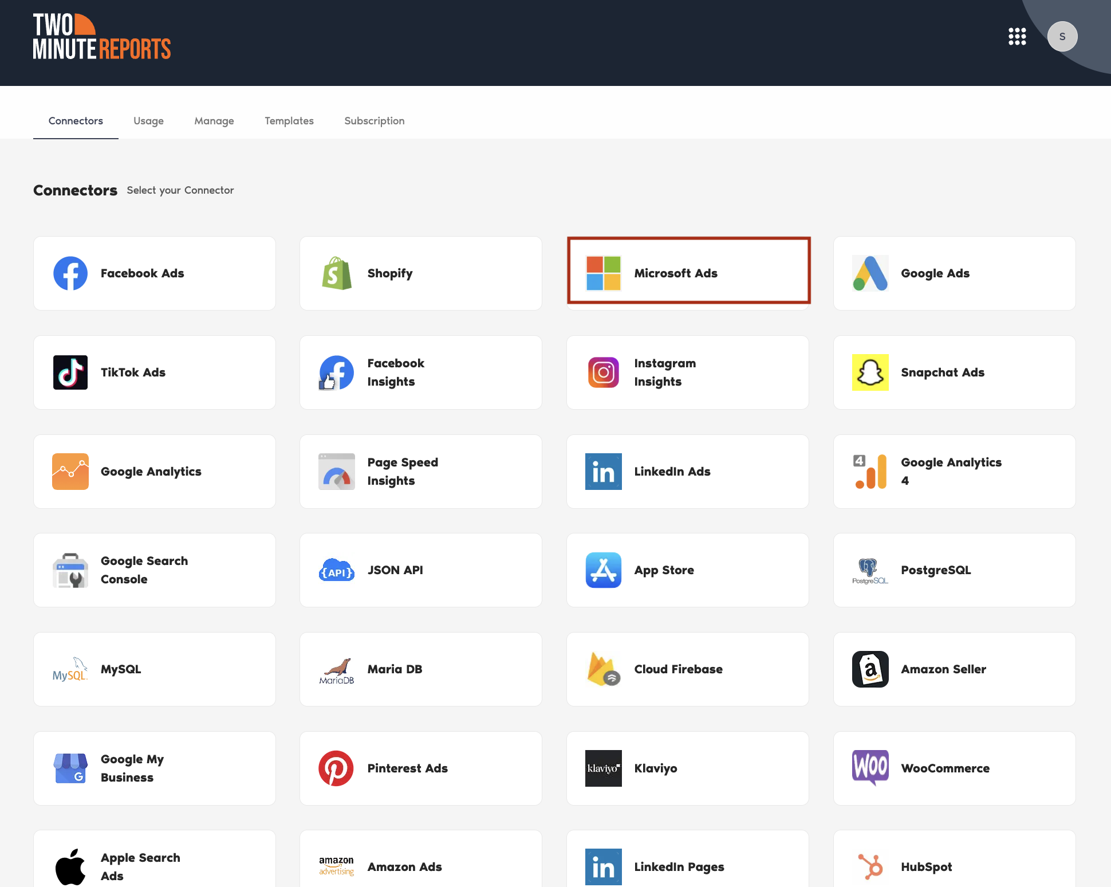
Task: Click the MariaDB seal logo
Action: 337,670
